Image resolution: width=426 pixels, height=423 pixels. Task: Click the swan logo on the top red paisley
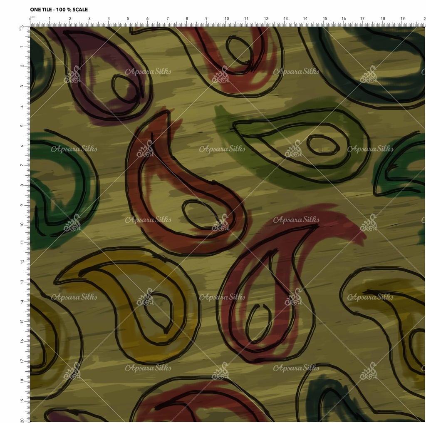[220, 75]
